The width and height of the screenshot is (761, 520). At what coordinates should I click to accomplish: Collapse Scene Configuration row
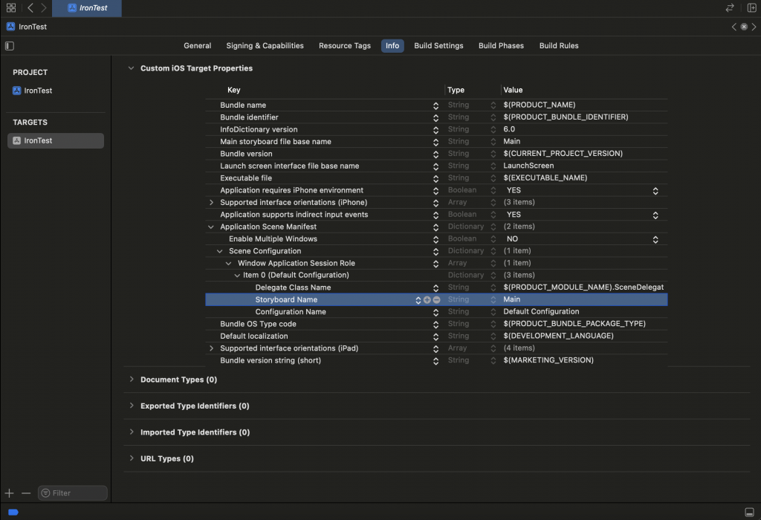(x=219, y=251)
